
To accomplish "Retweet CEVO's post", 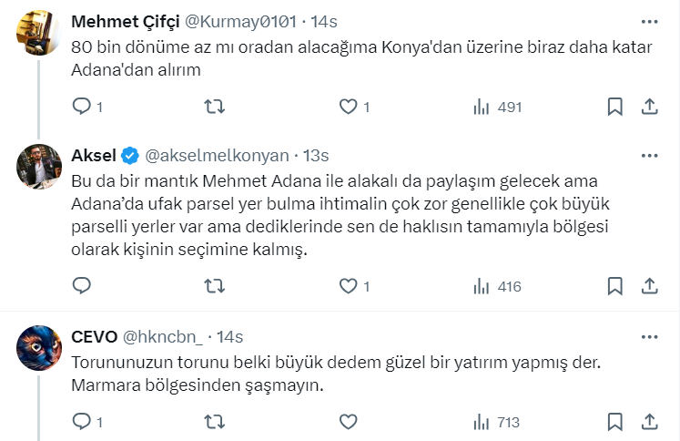I will coord(214,422).
